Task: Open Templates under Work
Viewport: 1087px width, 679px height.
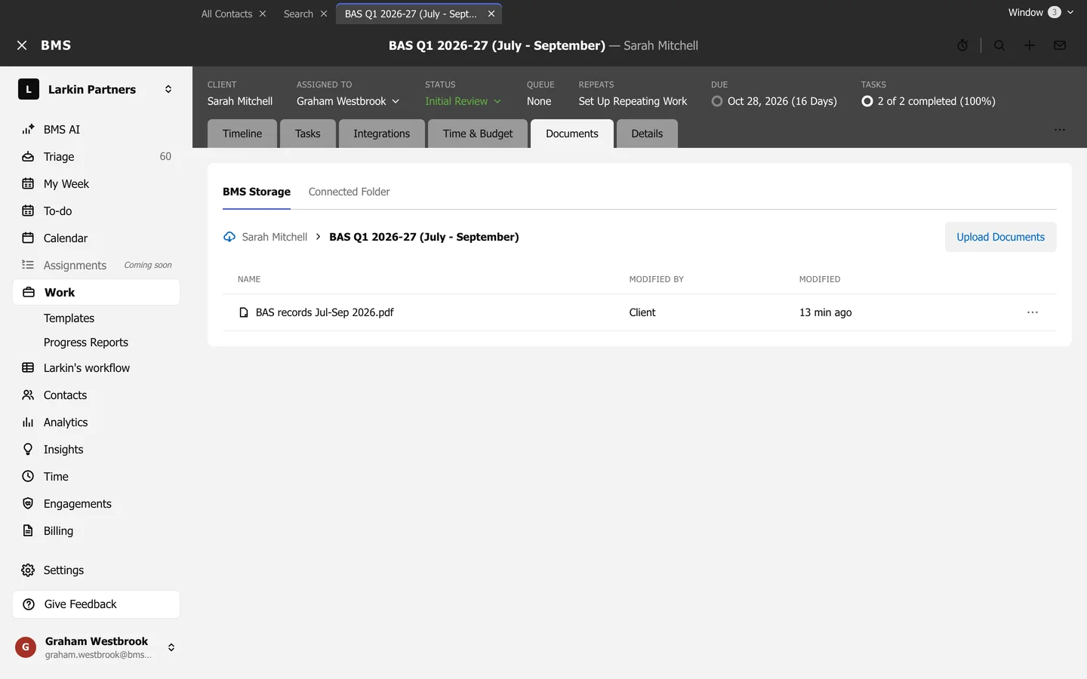Action: 69,318
